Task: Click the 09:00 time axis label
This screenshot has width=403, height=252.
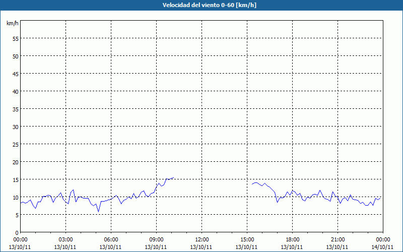Action: (x=156, y=240)
